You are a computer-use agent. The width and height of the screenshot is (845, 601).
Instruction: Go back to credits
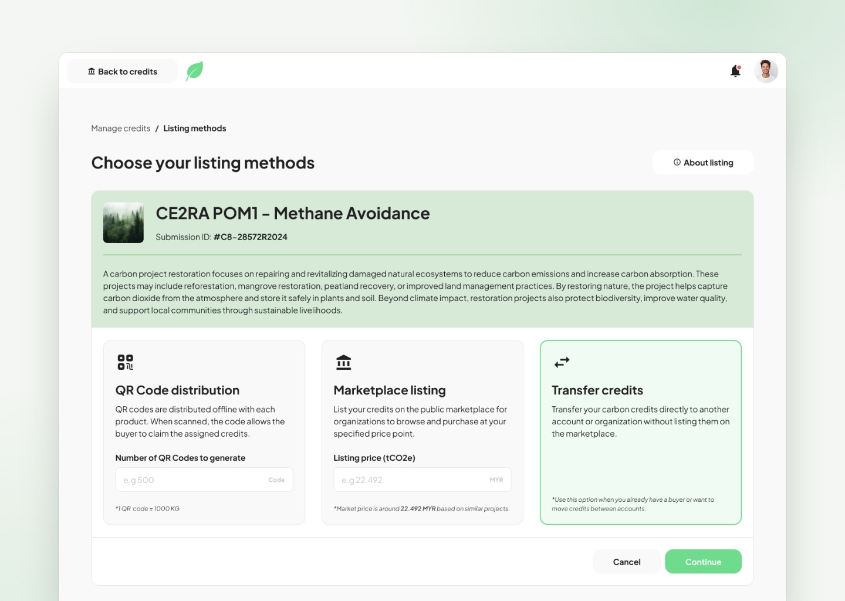123,71
